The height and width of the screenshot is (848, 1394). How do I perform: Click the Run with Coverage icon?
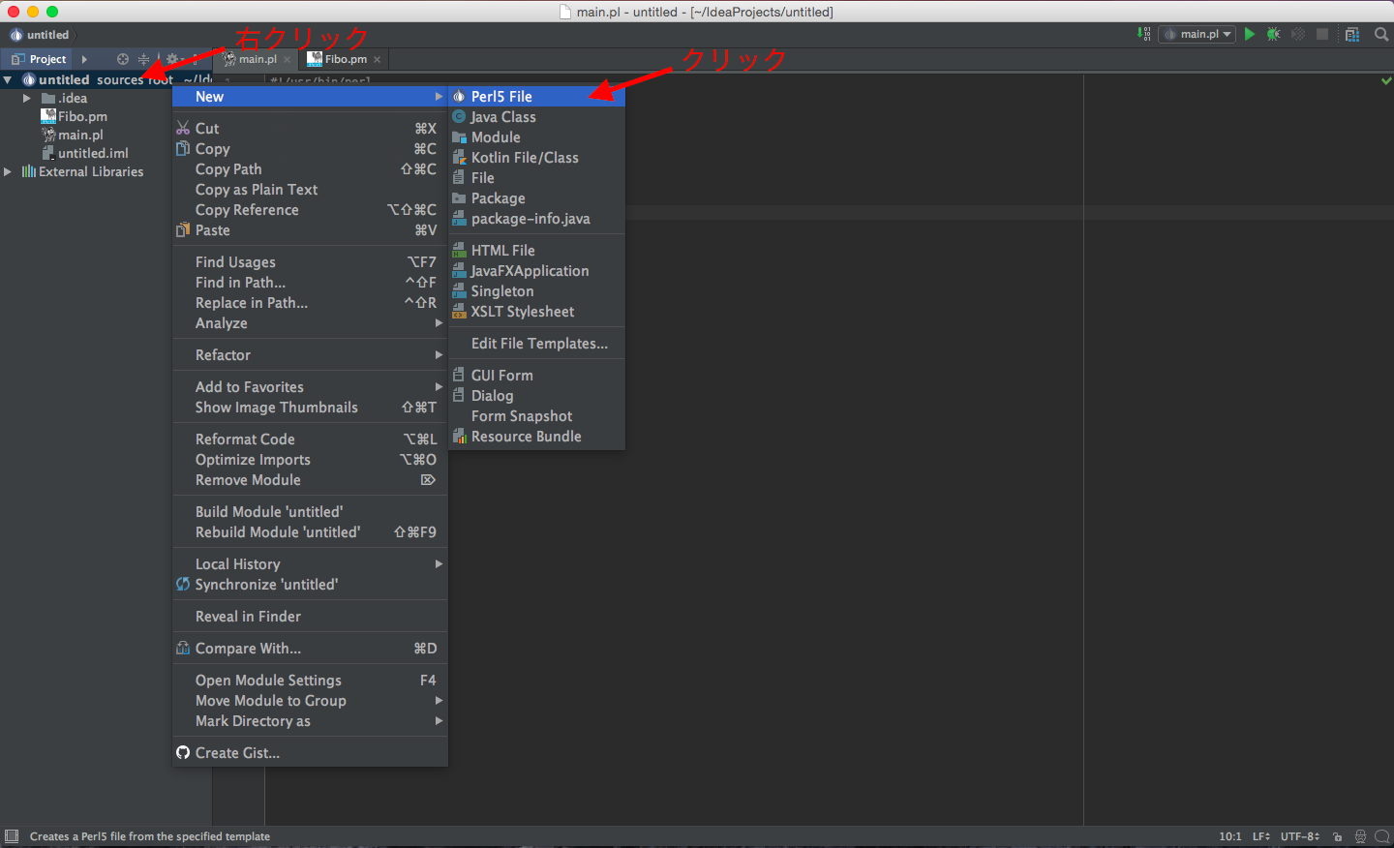click(x=1298, y=34)
